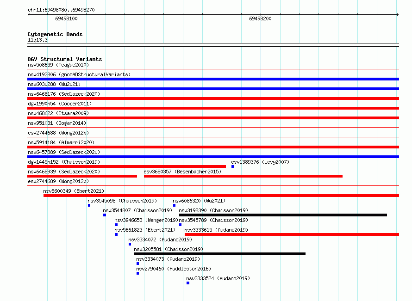Select the nsv3205581 (Chaisson2019) black bar

(220, 254)
